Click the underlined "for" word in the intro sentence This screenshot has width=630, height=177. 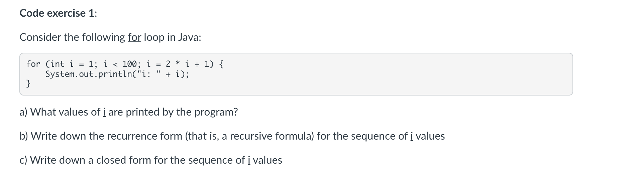click(134, 37)
